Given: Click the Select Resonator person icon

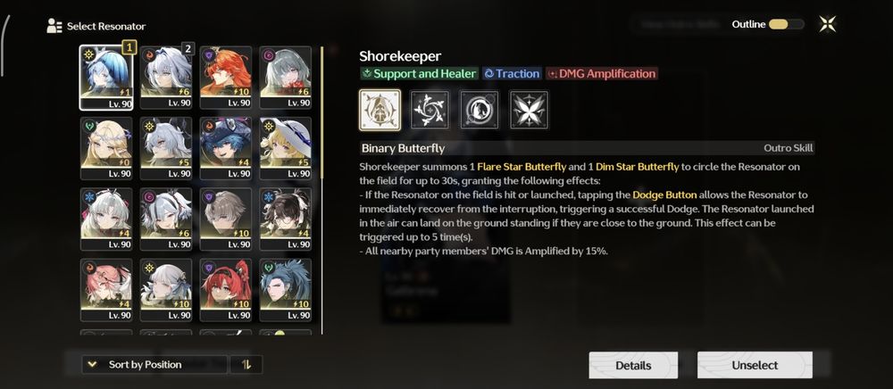Looking at the screenshot, I should tap(54, 26).
